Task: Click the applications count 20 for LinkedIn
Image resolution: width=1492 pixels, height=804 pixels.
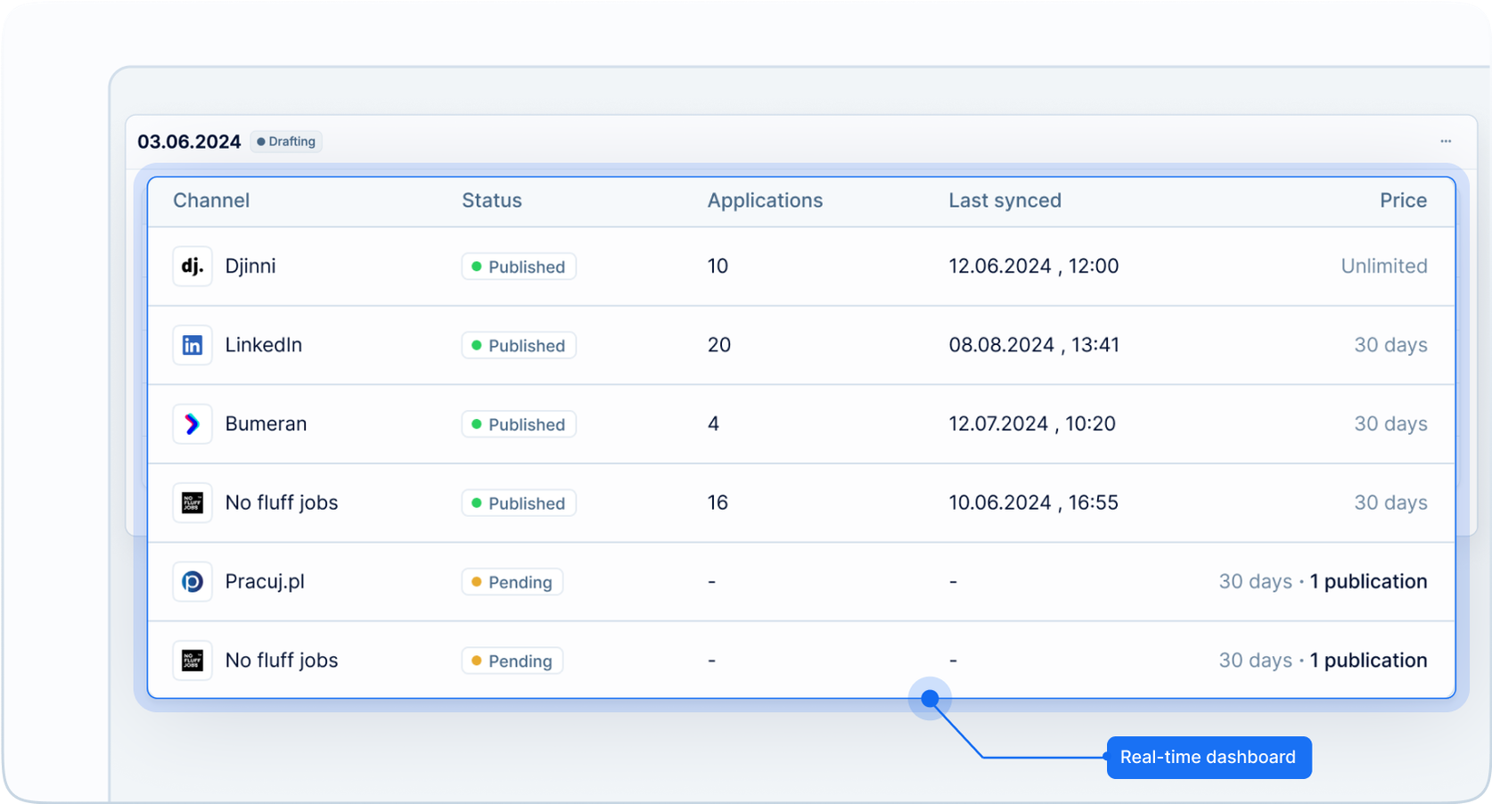Action: pyautogui.click(x=719, y=345)
